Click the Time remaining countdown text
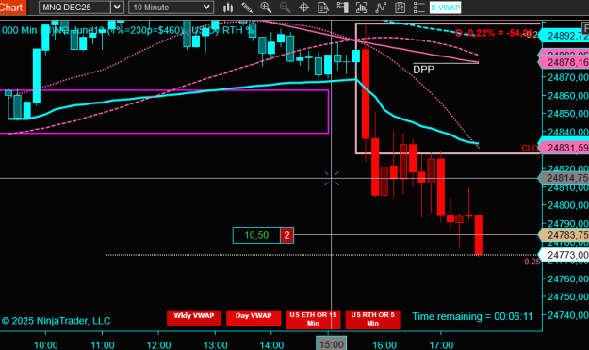 [x=472, y=316]
